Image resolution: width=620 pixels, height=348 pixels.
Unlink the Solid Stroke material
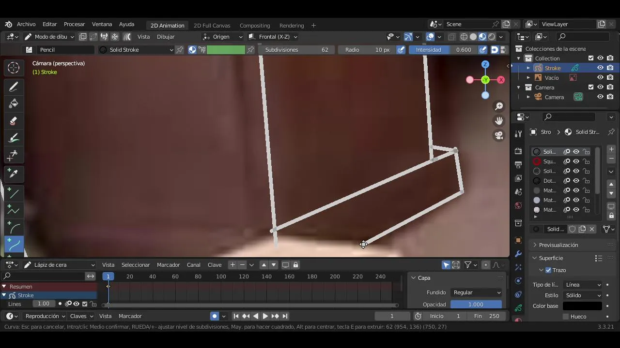click(592, 229)
